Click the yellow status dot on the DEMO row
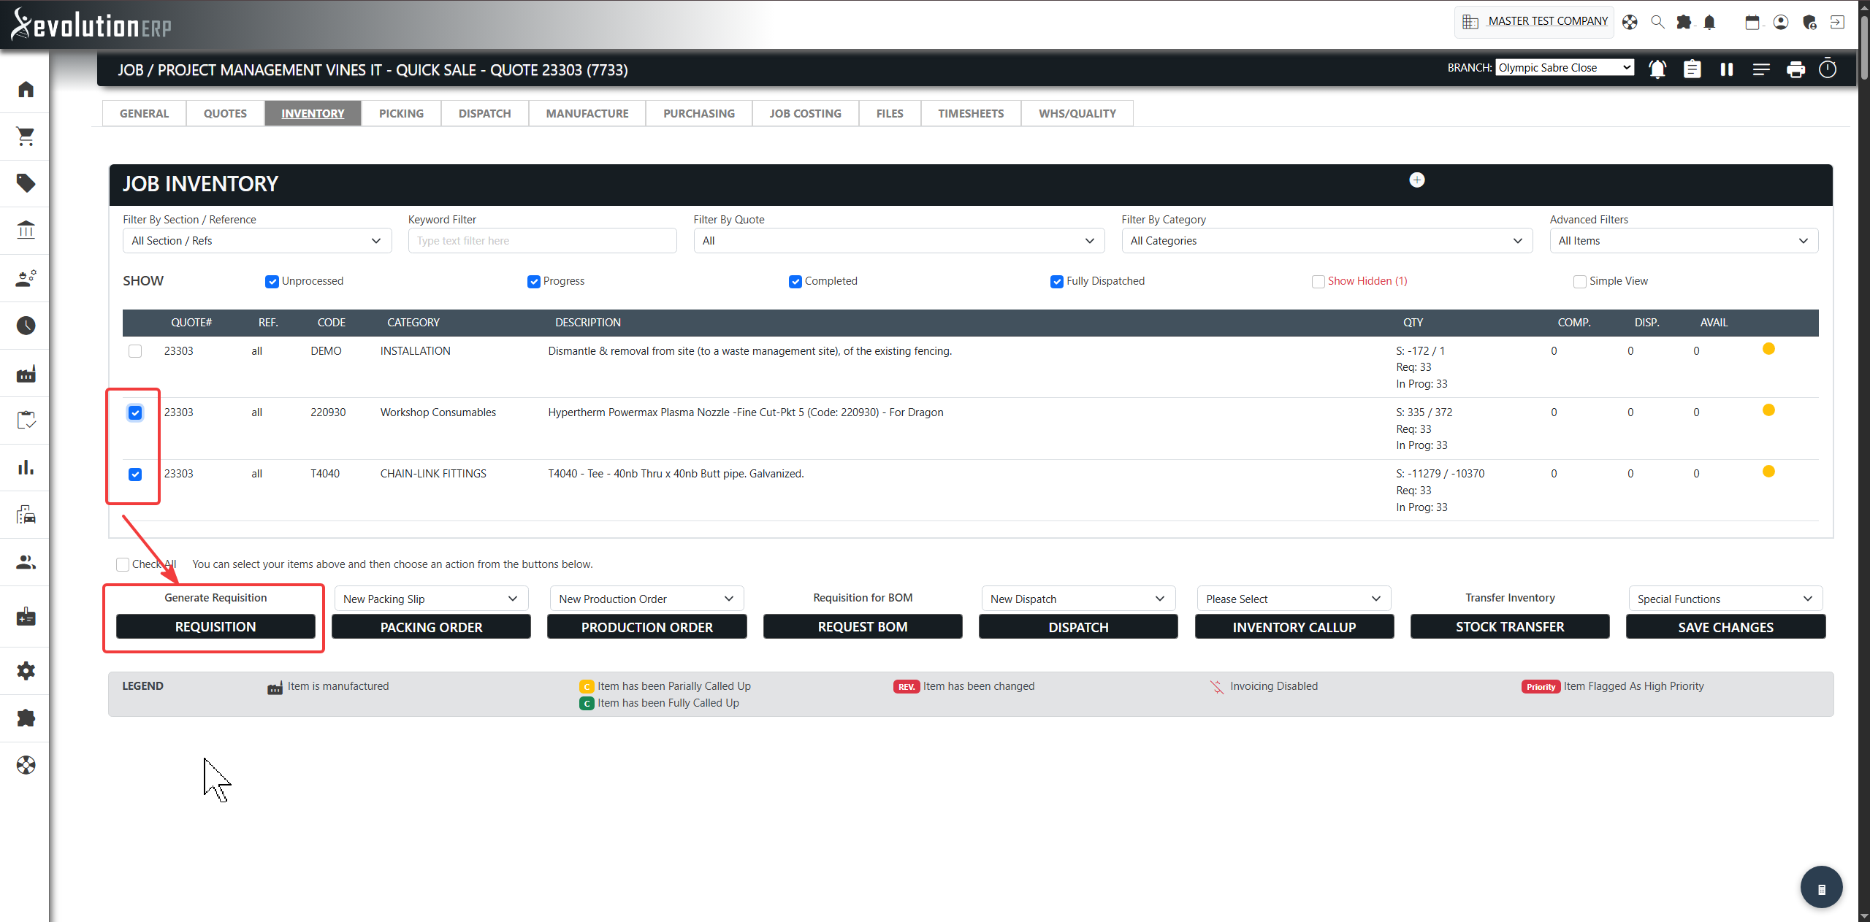The height and width of the screenshot is (922, 1870). (x=1768, y=349)
